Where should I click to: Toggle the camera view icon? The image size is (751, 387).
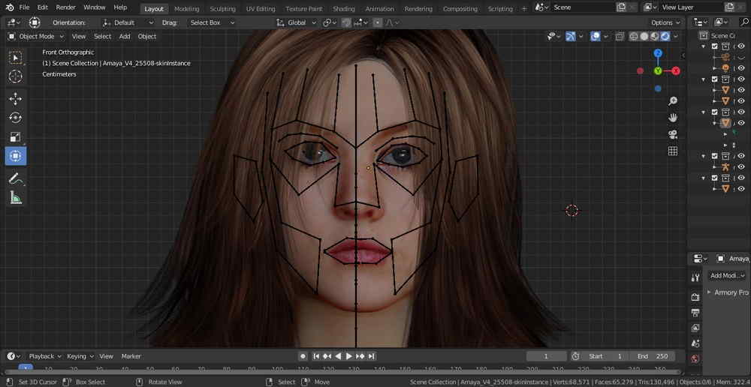tap(673, 134)
